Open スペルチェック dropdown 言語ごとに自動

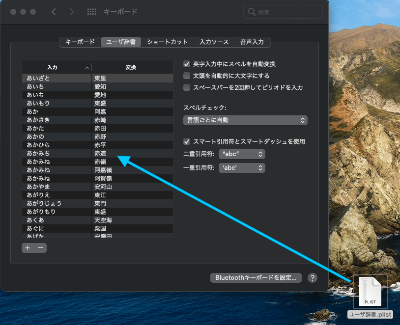[x=245, y=120]
